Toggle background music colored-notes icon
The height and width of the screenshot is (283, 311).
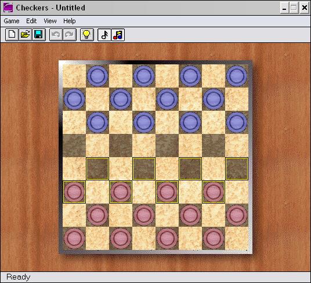118,35
